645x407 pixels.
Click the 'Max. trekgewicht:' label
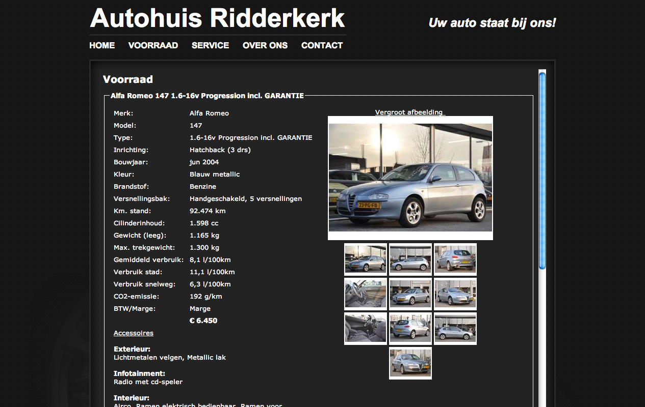tap(144, 248)
